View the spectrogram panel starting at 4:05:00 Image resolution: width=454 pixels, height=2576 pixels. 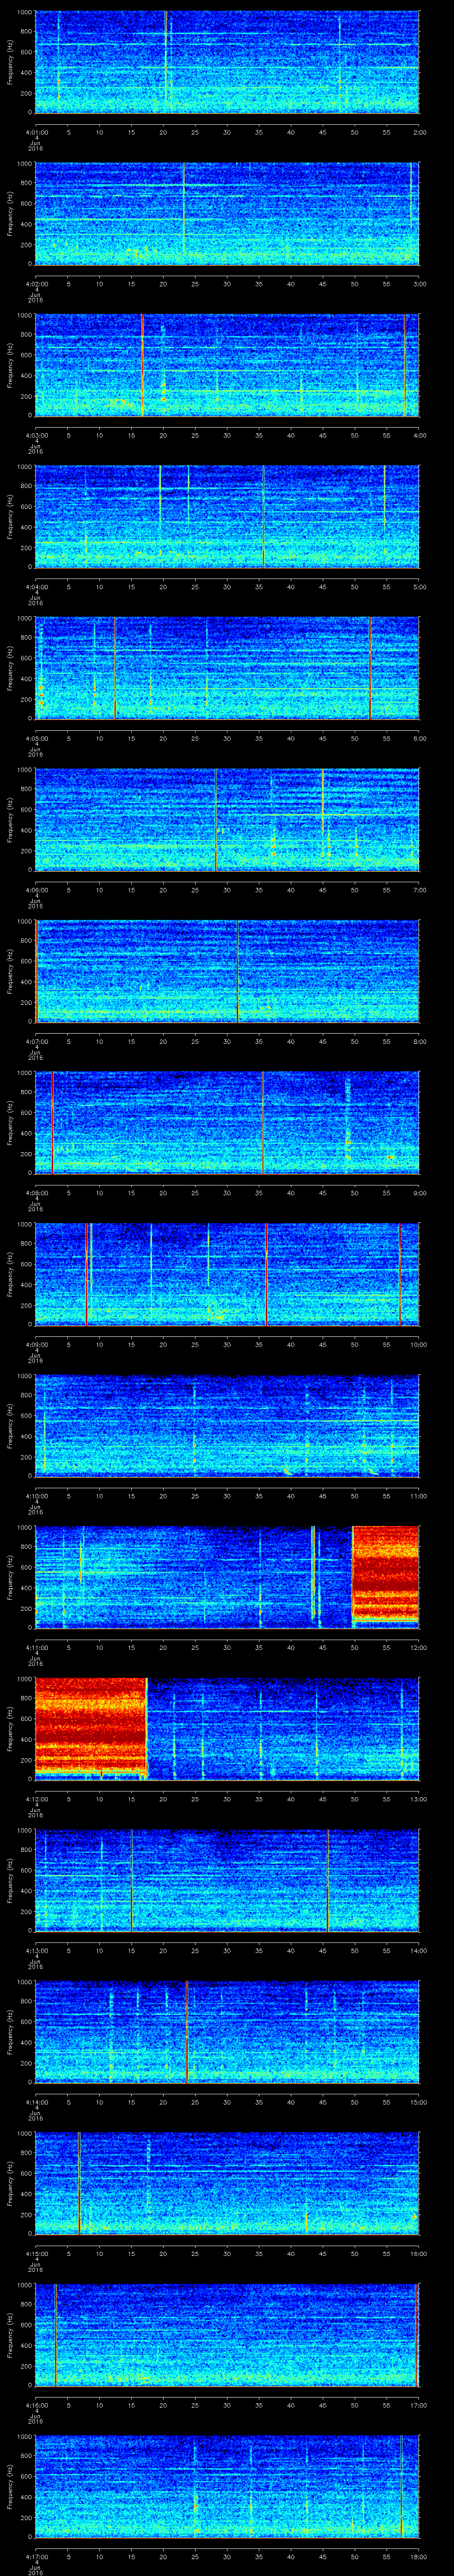click(x=227, y=668)
